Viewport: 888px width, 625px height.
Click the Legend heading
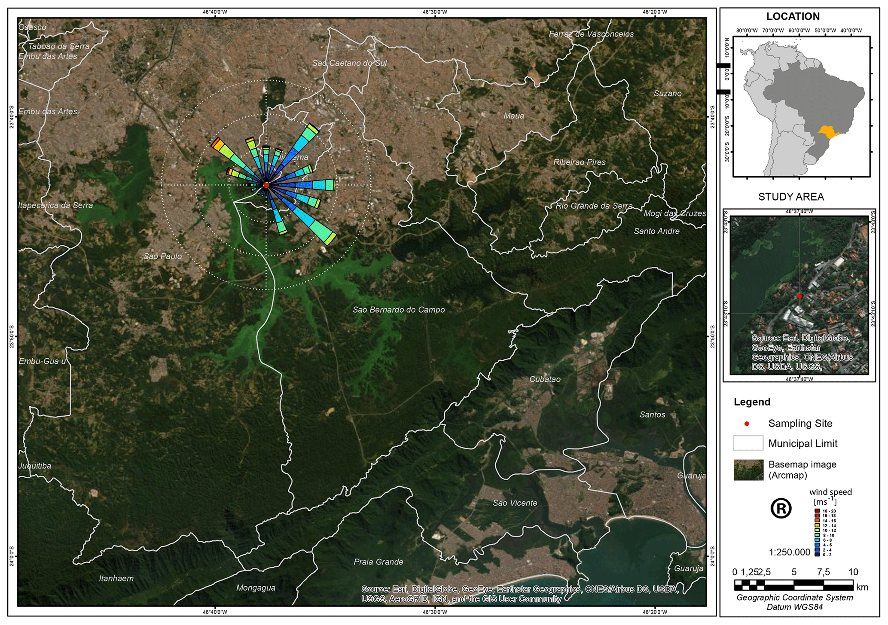[x=752, y=402]
